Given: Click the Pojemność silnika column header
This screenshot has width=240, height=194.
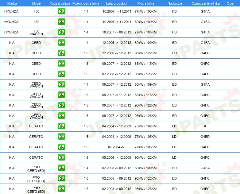Looking at the screenshot, I should (x=86, y=3).
